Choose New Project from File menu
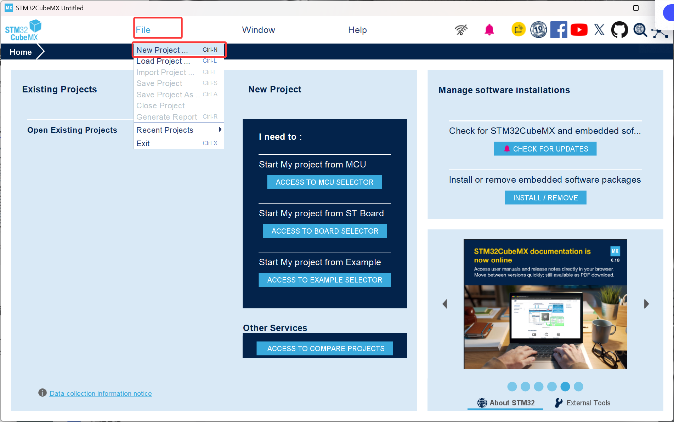Viewport: 674px width, 422px height. coord(179,50)
